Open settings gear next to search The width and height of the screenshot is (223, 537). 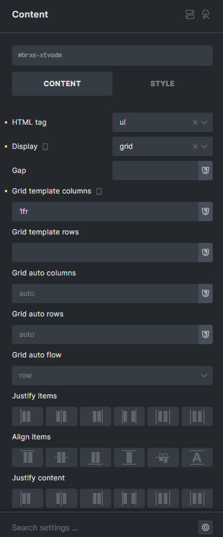click(206, 527)
